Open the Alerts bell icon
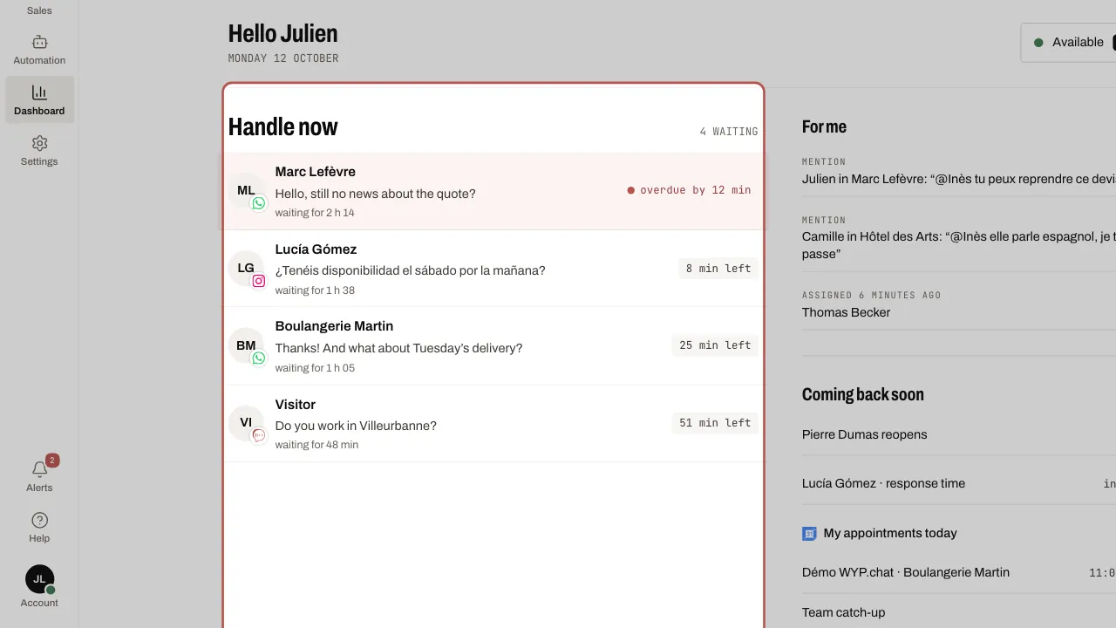The image size is (1116, 628). 39,469
